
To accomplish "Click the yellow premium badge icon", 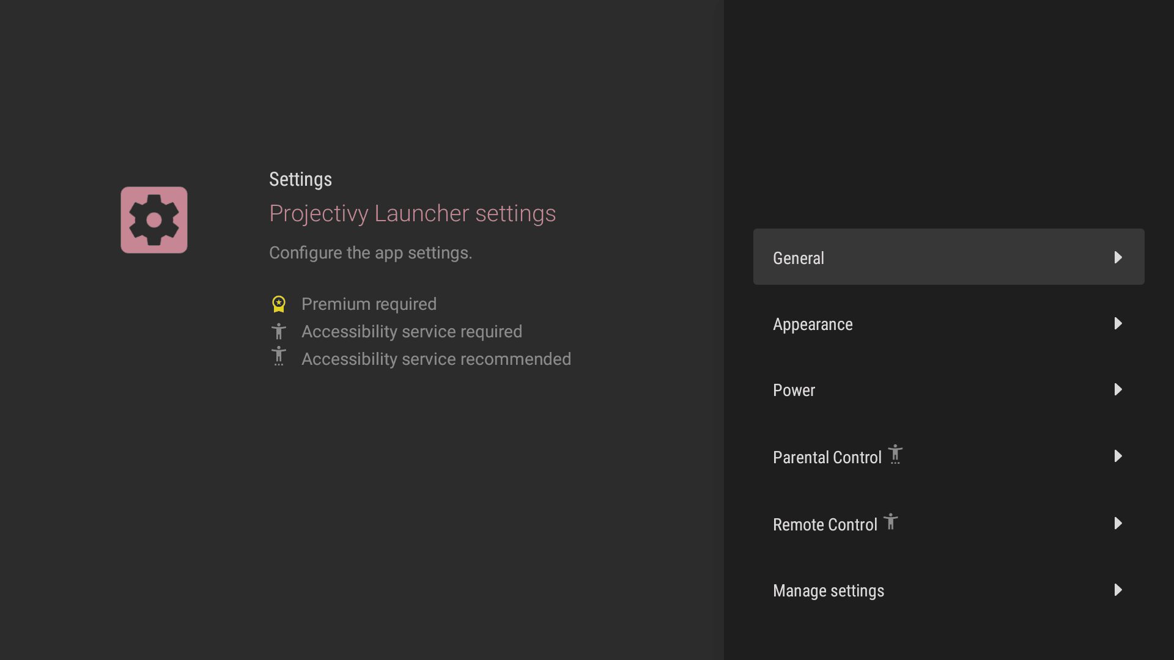I will click(279, 304).
